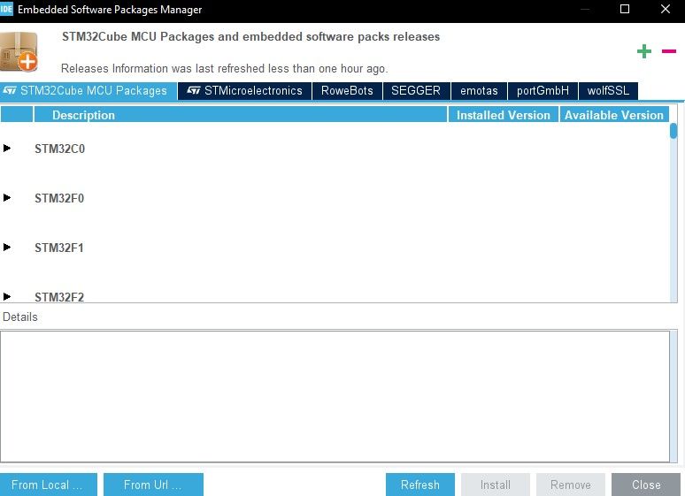Select the STM32F1 row label

(x=59, y=248)
